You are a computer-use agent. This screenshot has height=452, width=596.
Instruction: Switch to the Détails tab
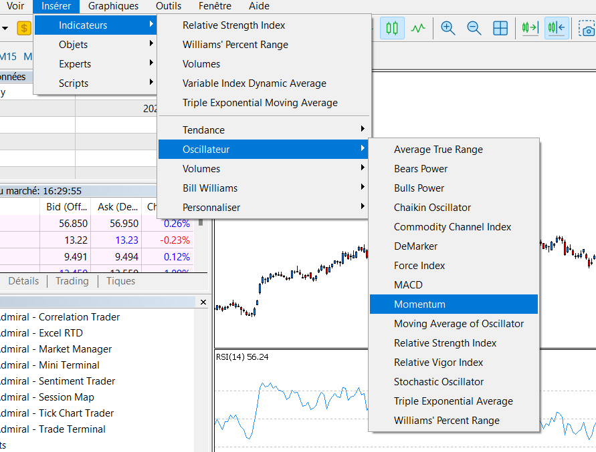[23, 281]
